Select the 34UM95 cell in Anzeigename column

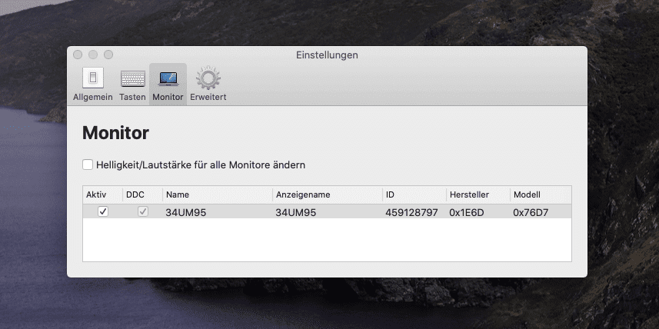(296, 213)
